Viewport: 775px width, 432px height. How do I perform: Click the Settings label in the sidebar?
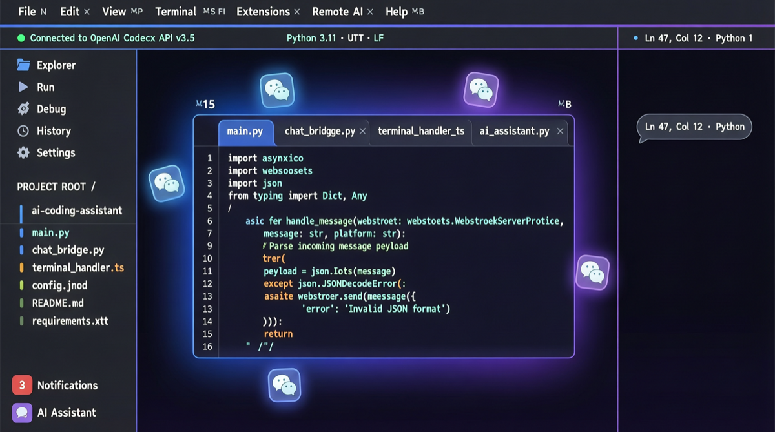[x=56, y=153]
